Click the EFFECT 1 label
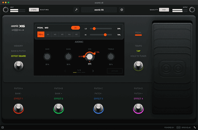 (x=18, y=98)
